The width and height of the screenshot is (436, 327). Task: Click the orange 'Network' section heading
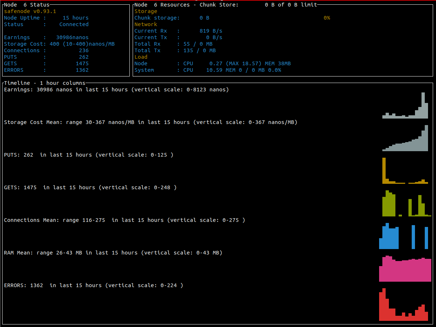(146, 24)
